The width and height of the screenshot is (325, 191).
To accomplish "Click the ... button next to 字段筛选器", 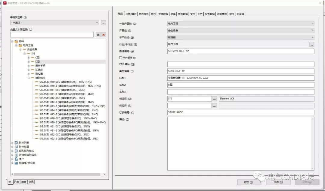I will pos(104,23).
